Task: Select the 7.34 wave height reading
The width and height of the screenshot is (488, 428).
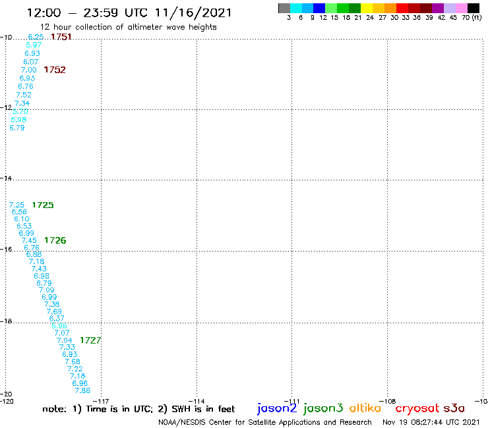Action: [22, 103]
